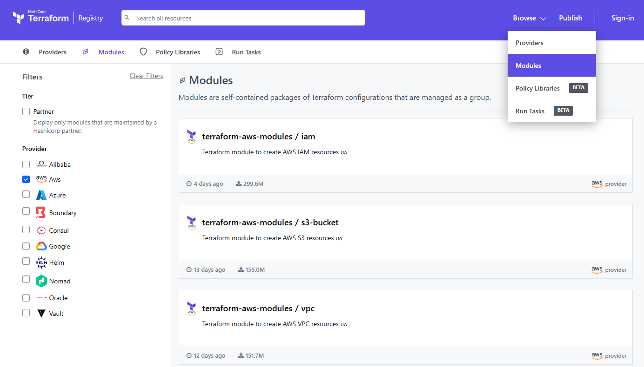Image resolution: width=644 pixels, height=367 pixels.
Task: Check the Helm provider filter
Action: (26, 261)
